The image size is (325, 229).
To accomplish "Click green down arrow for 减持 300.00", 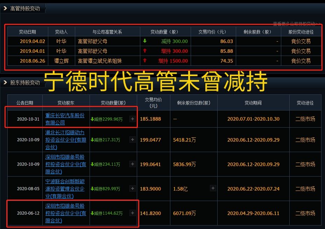I will 145,41.
